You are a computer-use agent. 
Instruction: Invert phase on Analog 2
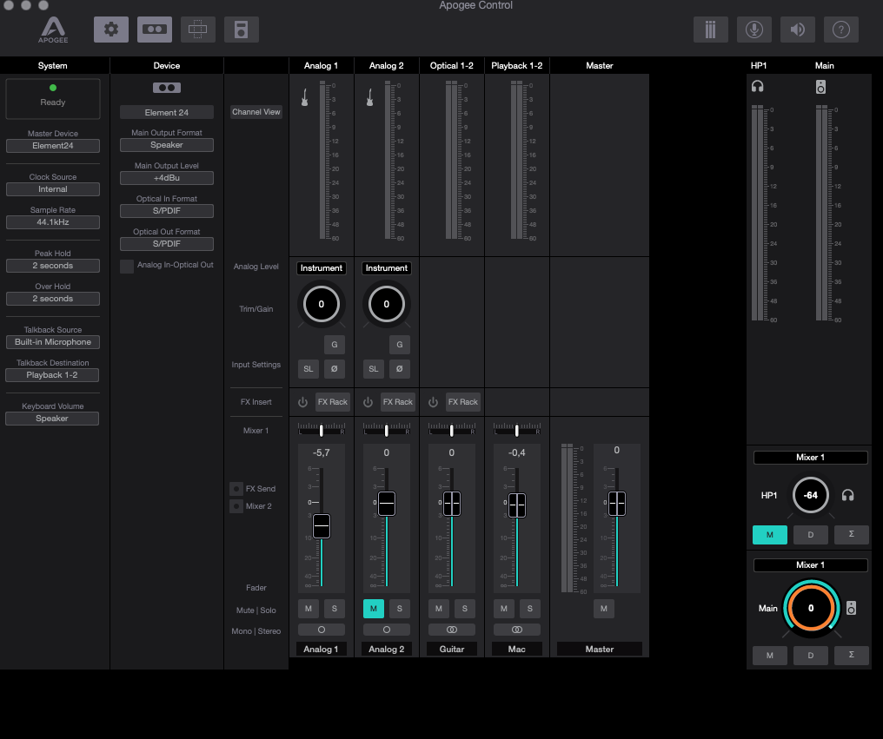400,369
